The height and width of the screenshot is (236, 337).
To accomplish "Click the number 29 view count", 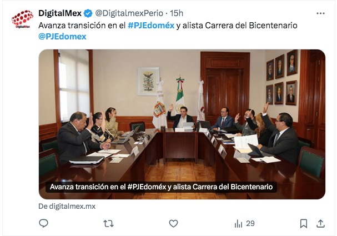I will point(250,224).
